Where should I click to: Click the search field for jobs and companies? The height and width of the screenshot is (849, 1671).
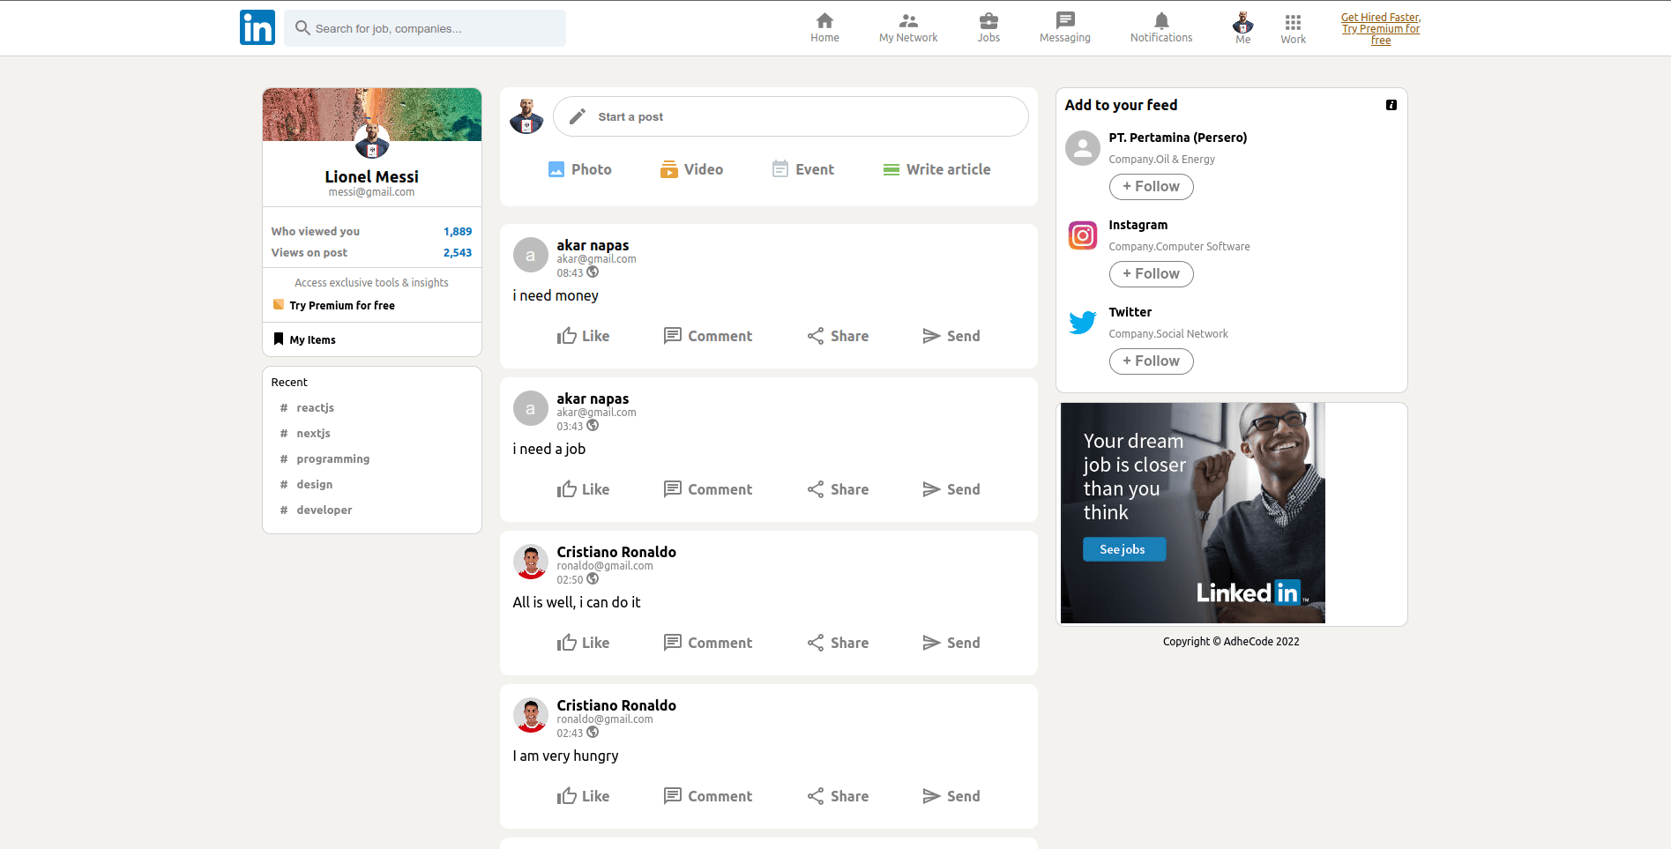tap(425, 28)
